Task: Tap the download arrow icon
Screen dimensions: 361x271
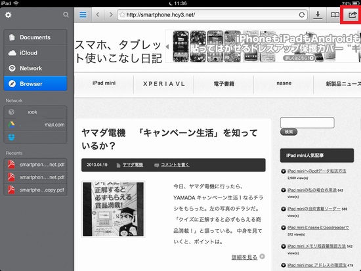Action: [318, 15]
